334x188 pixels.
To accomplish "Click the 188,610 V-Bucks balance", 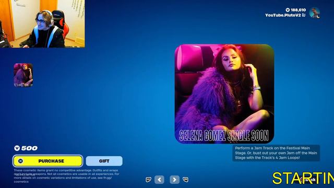I will (298, 10).
